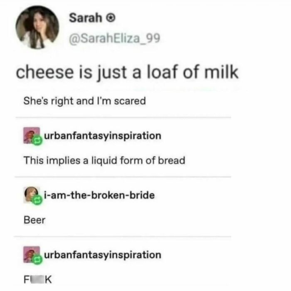The image size is (291, 291).
Task: Open urbanfantasyinspiration username above the censored reply
Action: tap(103, 255)
